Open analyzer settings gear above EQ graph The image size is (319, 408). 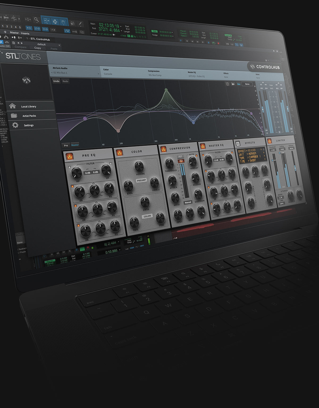[x=228, y=84]
